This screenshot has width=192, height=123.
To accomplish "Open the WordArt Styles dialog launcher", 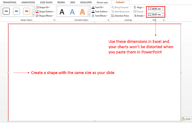I will (109, 20).
